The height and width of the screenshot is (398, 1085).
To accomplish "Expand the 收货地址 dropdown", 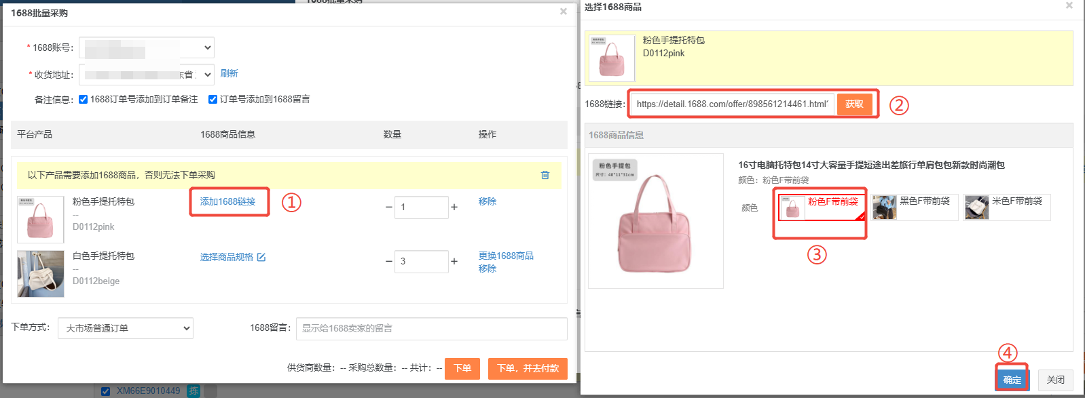I will [x=147, y=75].
